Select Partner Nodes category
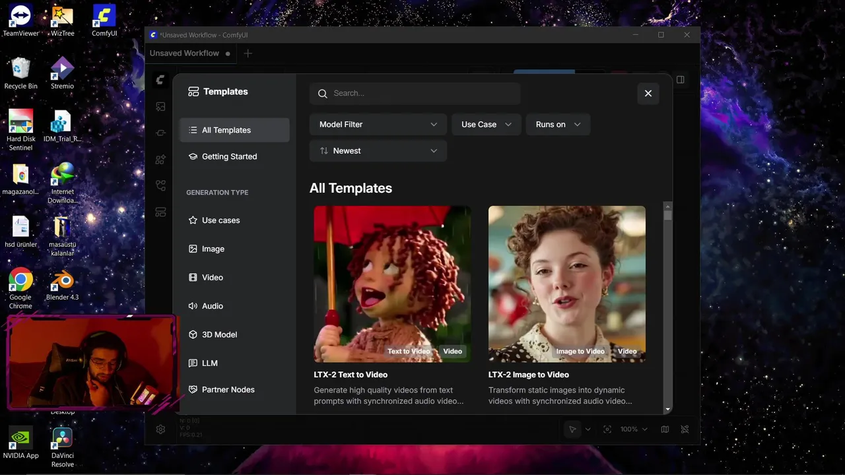This screenshot has width=845, height=475. pyautogui.click(x=234, y=389)
